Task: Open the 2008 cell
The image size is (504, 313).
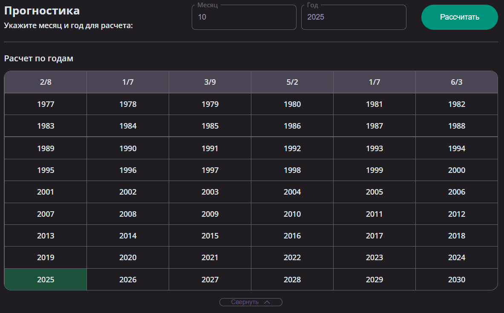Action: 128,214
